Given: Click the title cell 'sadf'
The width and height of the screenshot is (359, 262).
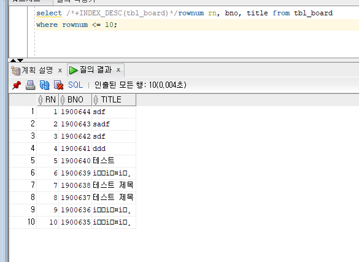Looking at the screenshot, I should [114, 124].
